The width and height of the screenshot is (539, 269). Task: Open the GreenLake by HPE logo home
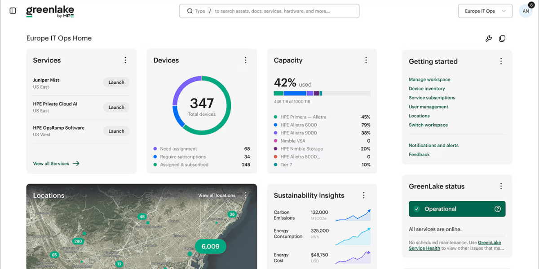pyautogui.click(x=50, y=12)
